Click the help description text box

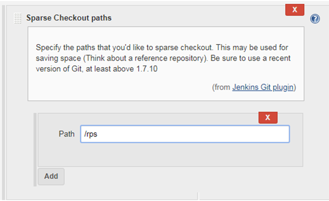coord(166,64)
